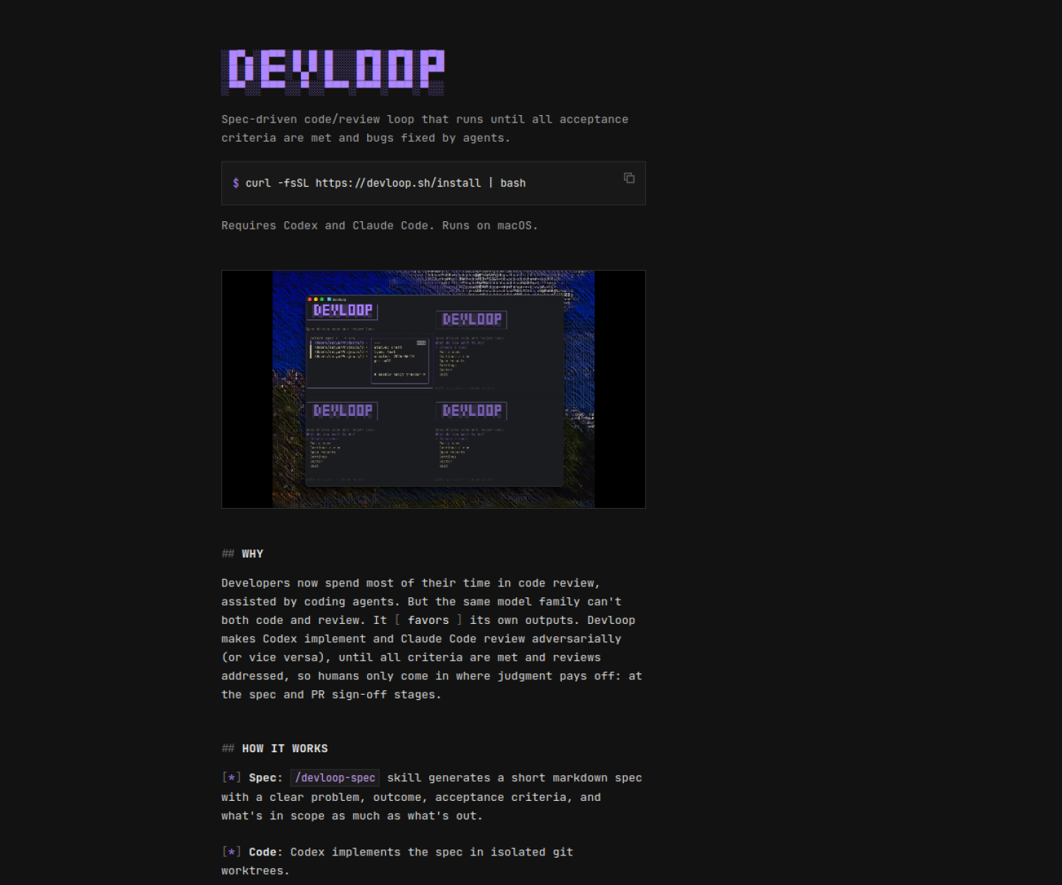
Task: Click the WHY section heading
Action: pyautogui.click(x=252, y=554)
